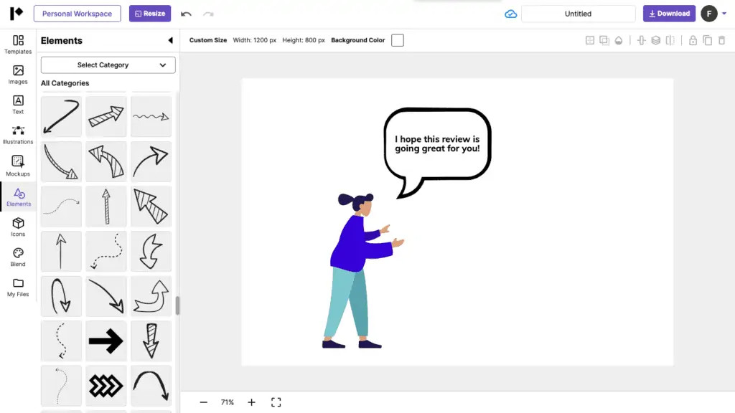
Task: Click the Download button
Action: click(x=669, y=14)
